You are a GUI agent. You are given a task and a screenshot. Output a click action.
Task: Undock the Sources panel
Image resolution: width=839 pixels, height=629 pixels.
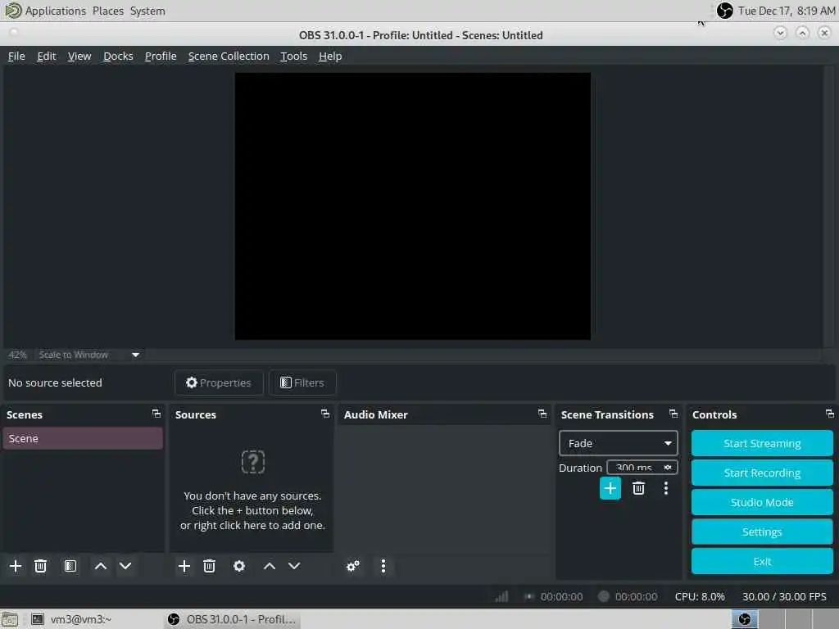pos(324,414)
